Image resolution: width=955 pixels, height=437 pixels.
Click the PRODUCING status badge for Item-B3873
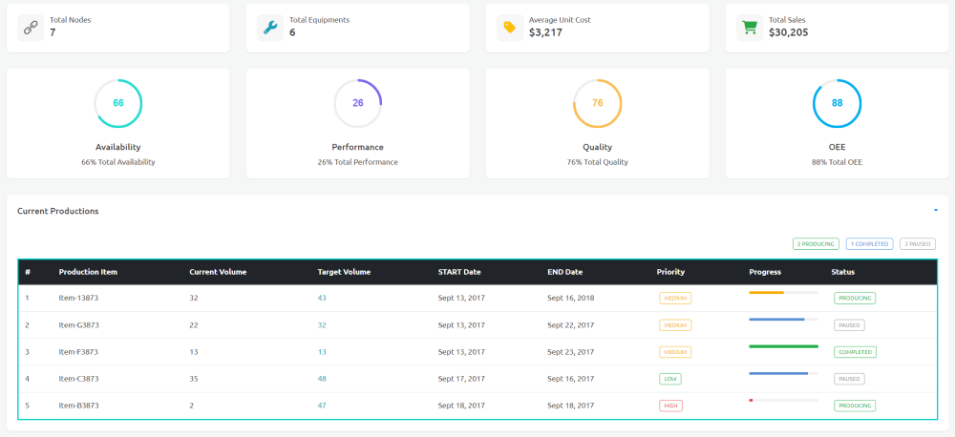click(855, 406)
